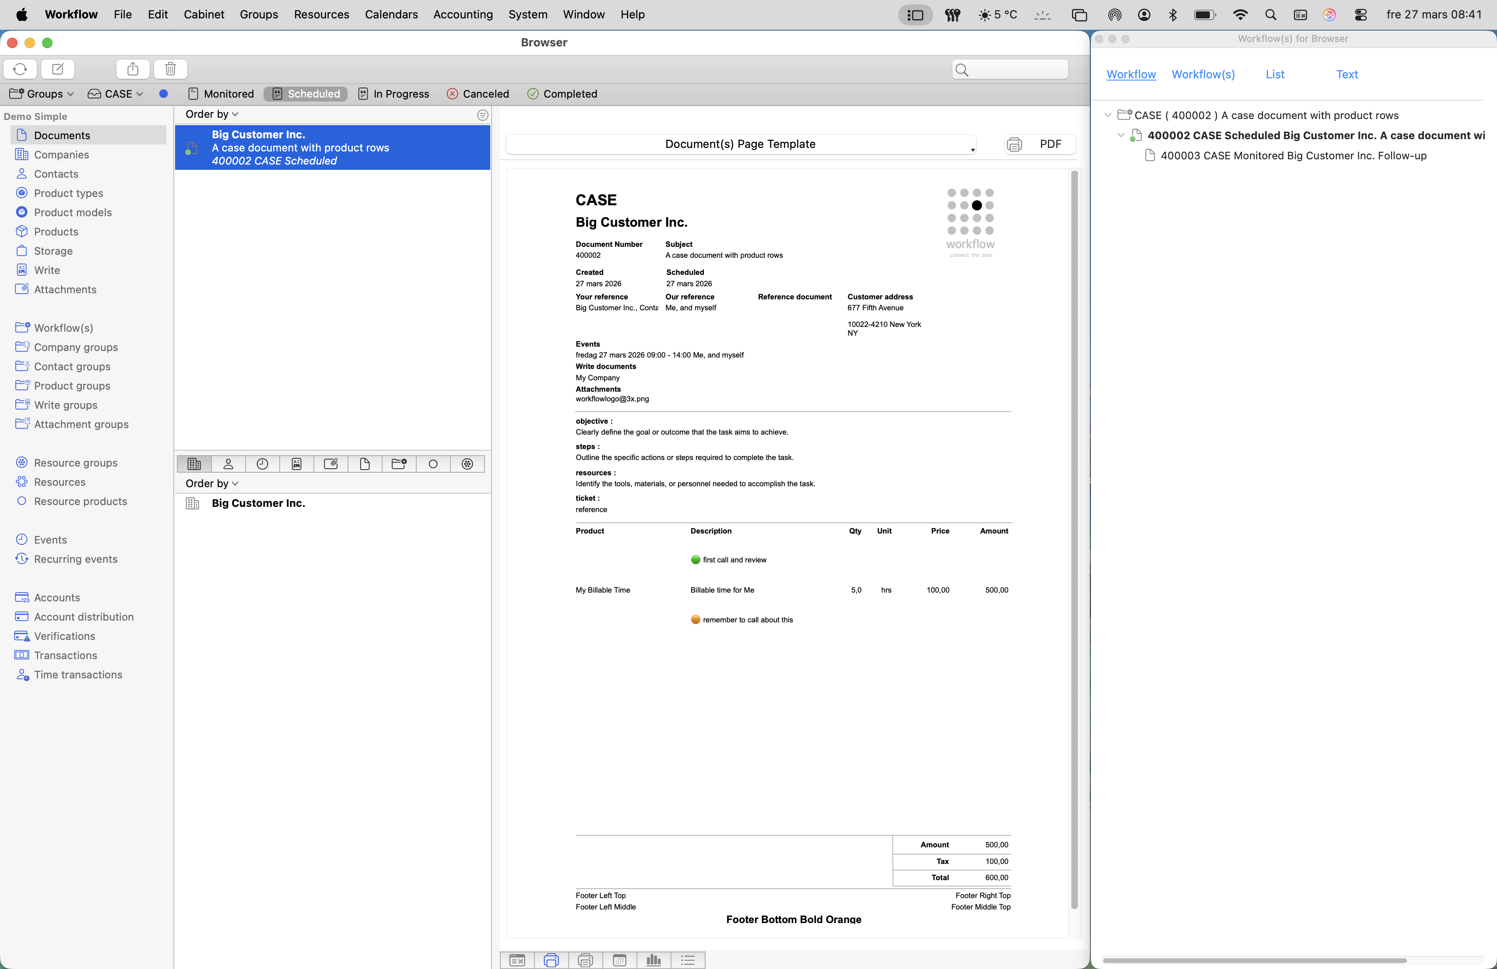Select the clock events tab icon
Image resolution: width=1497 pixels, height=969 pixels.
(262, 464)
